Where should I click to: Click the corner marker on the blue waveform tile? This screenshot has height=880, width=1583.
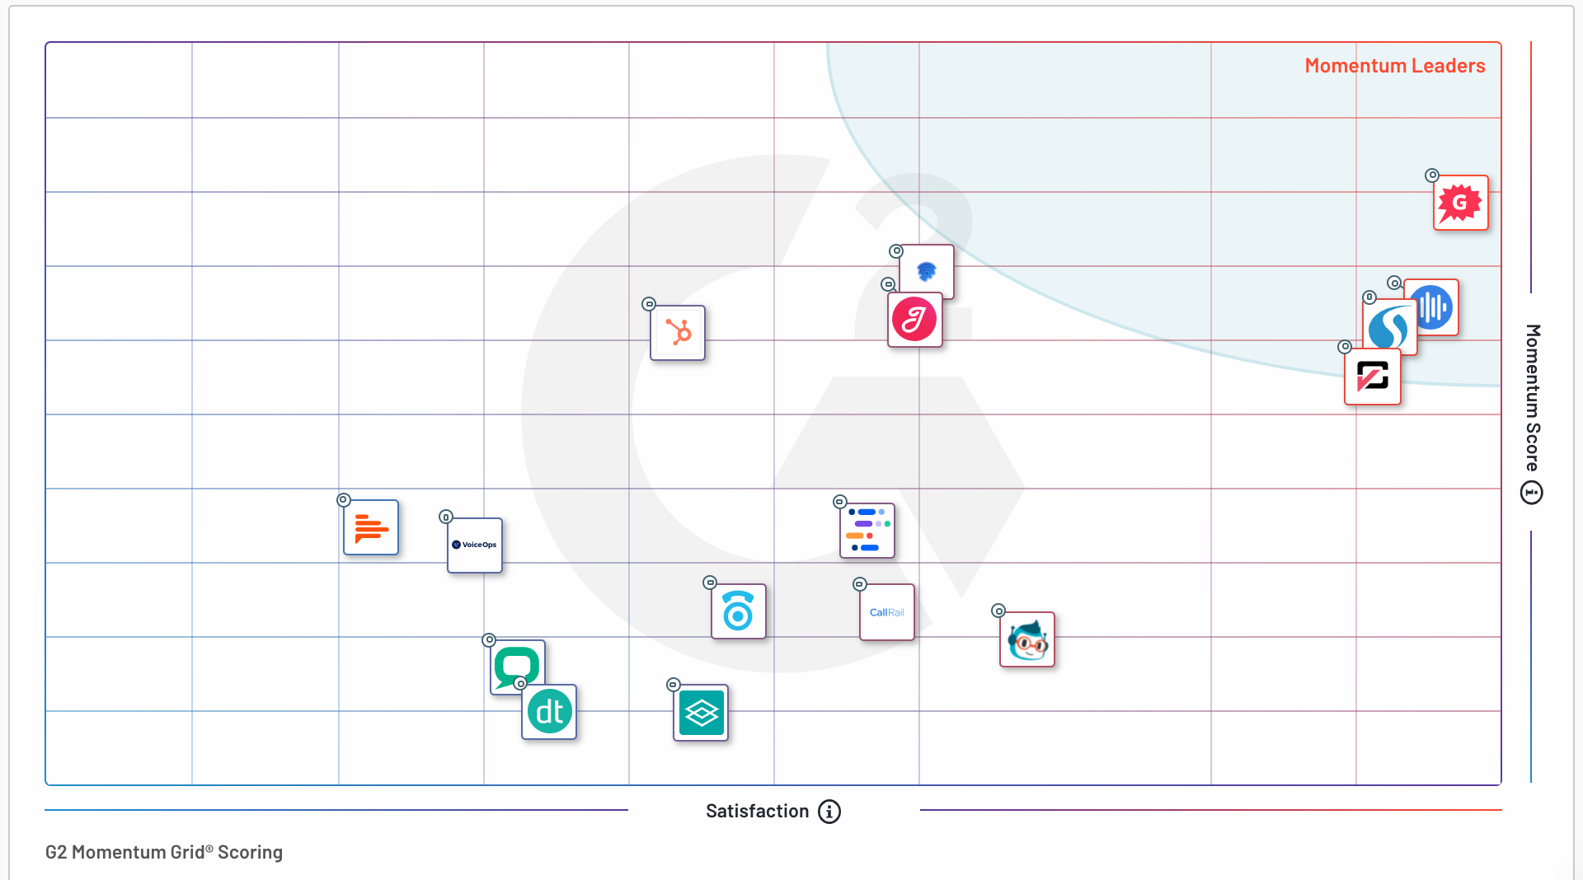tap(1394, 283)
